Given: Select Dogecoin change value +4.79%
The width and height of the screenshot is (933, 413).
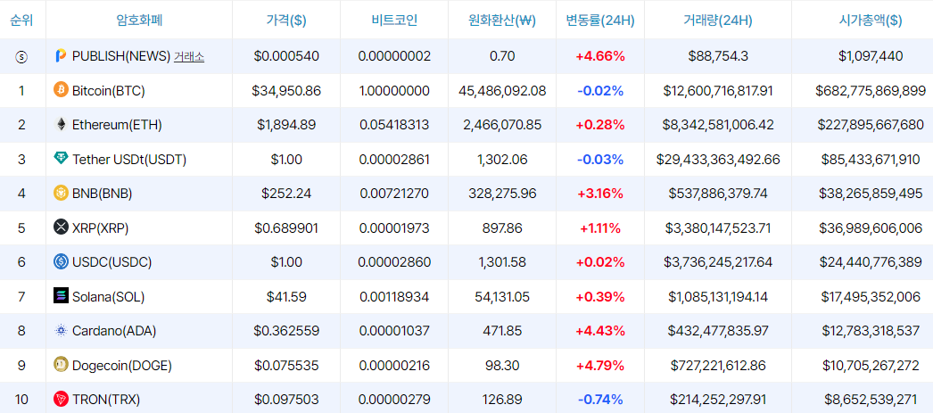Looking at the screenshot, I should (600, 365).
